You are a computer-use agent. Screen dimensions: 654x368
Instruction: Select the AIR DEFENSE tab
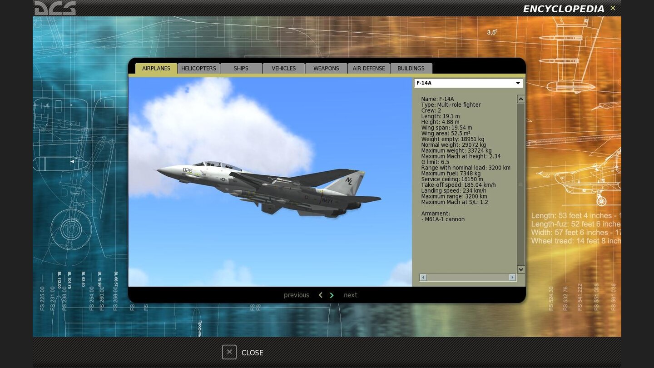pyautogui.click(x=369, y=68)
